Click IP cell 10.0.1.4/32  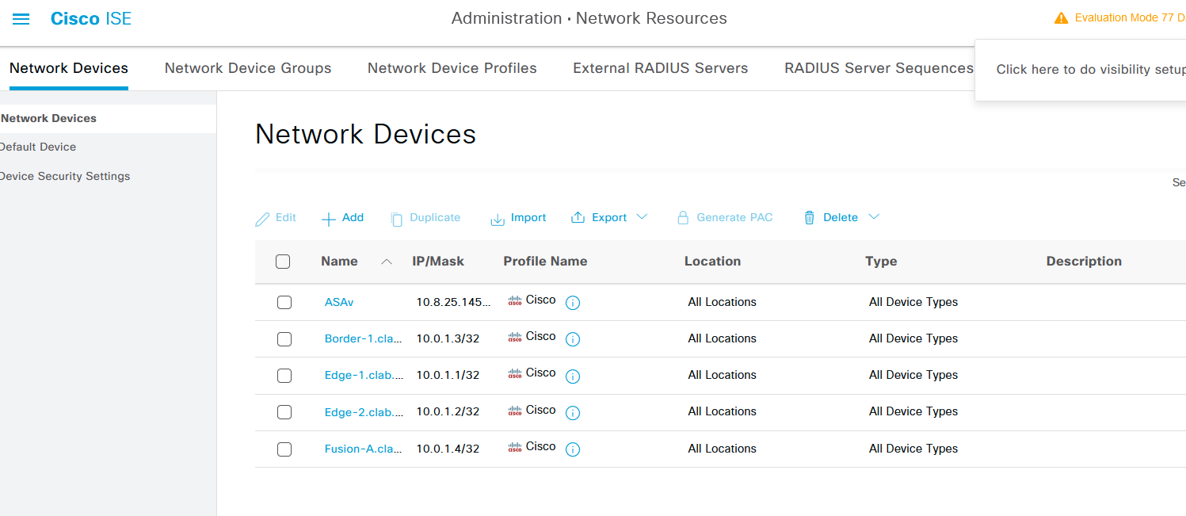pos(448,449)
